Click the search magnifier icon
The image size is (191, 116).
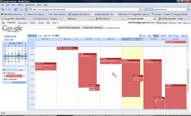pos(188,9)
